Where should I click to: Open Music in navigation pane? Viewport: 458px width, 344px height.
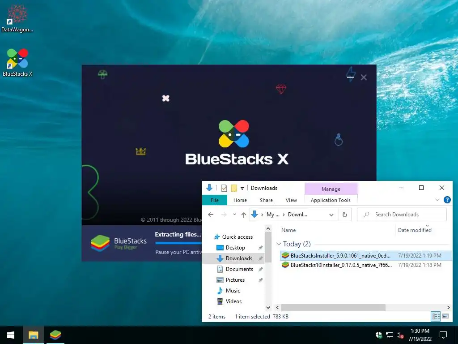click(233, 290)
